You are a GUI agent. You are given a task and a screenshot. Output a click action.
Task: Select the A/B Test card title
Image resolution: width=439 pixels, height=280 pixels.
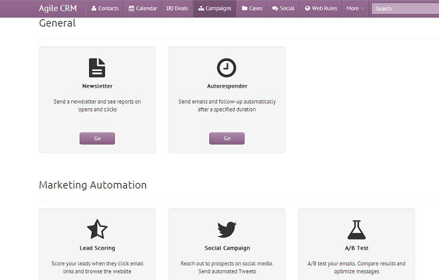[356, 248]
